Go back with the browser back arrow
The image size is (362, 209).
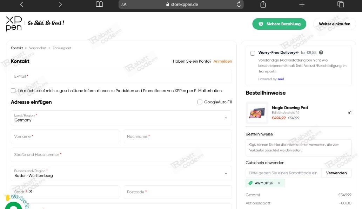[22, 4]
